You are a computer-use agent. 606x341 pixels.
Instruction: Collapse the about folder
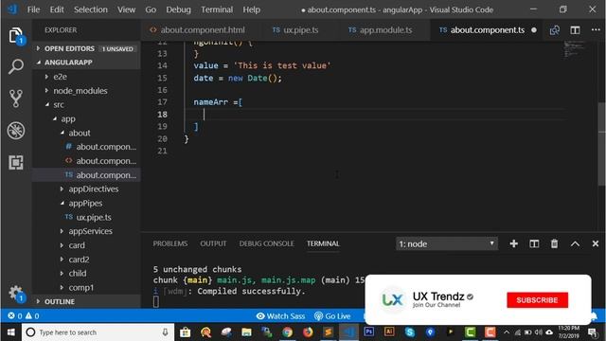click(80, 133)
